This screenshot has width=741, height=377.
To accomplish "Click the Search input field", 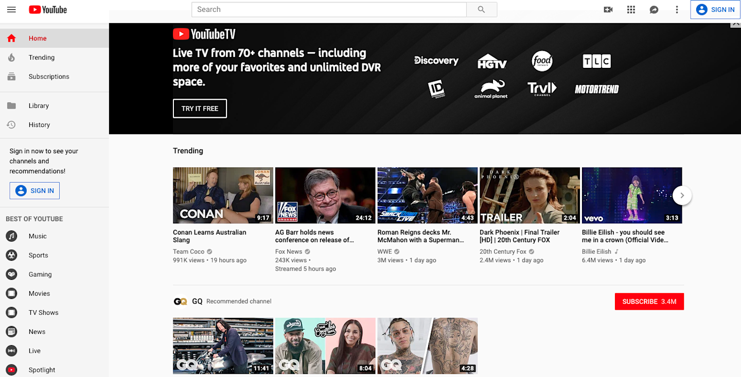I will tap(329, 9).
